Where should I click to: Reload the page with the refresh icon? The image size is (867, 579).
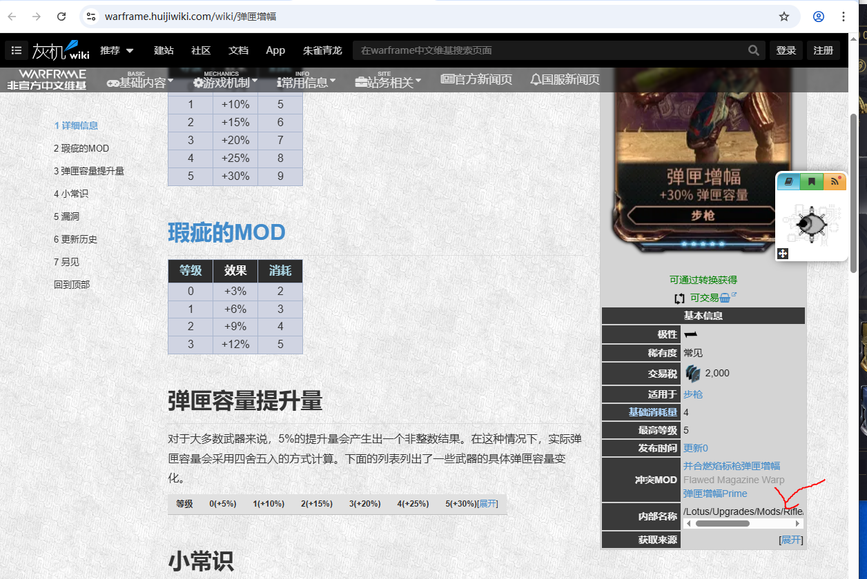(x=61, y=17)
